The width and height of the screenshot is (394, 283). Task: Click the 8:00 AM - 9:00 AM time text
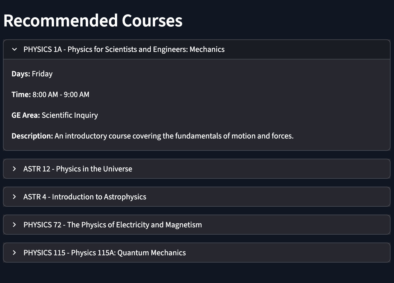[x=61, y=95]
